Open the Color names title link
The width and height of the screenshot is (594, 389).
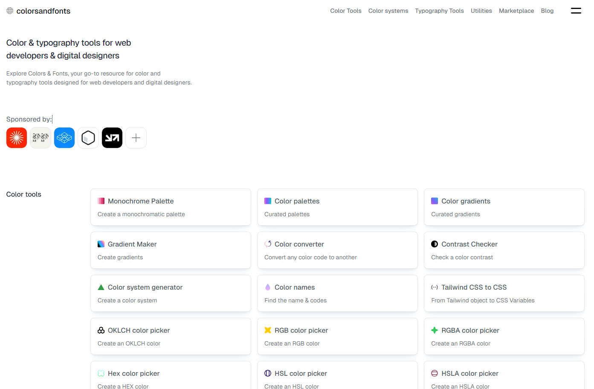click(295, 287)
